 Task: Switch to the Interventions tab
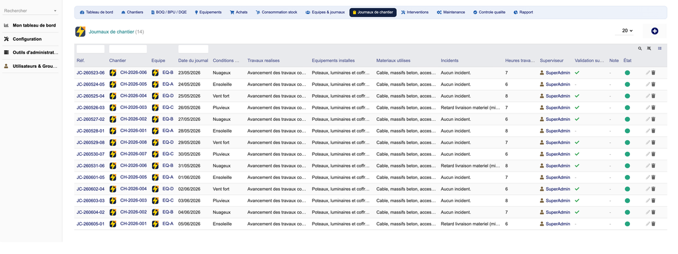pyautogui.click(x=415, y=12)
